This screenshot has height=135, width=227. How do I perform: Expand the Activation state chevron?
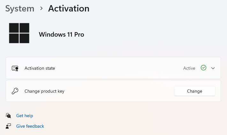(x=213, y=68)
